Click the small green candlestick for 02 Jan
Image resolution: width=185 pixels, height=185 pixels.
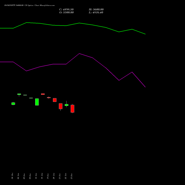coord(19,94)
